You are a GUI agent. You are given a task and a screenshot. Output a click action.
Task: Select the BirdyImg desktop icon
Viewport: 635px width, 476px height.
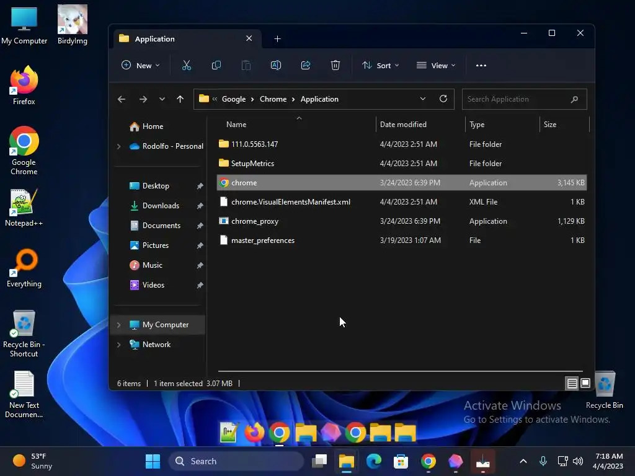pyautogui.click(x=73, y=24)
